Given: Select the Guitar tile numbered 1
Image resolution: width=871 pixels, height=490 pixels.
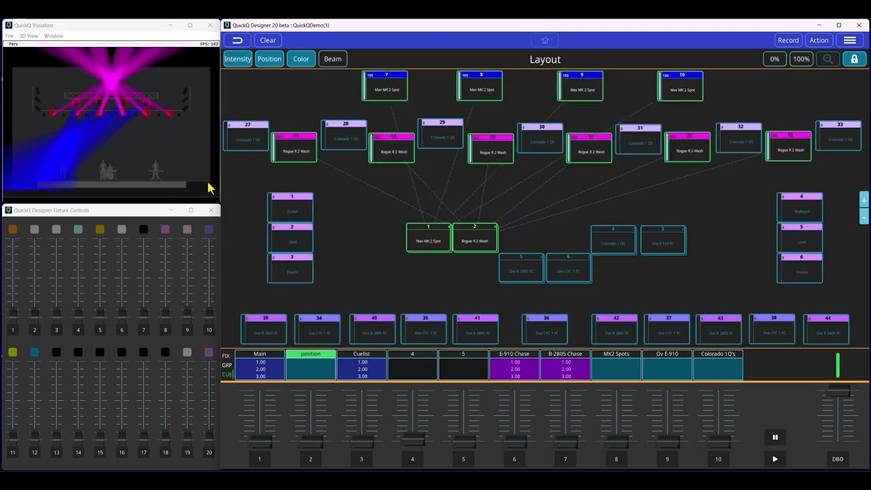Looking at the screenshot, I should 291,207.
